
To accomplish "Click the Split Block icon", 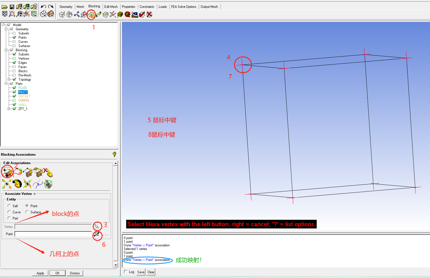I will point(69,14).
